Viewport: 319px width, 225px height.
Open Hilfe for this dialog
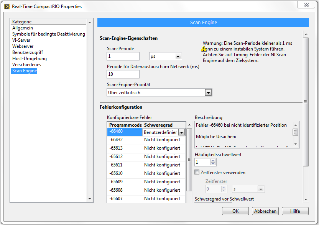coord(295,211)
